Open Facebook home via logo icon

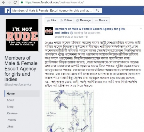click(x=7, y=11)
